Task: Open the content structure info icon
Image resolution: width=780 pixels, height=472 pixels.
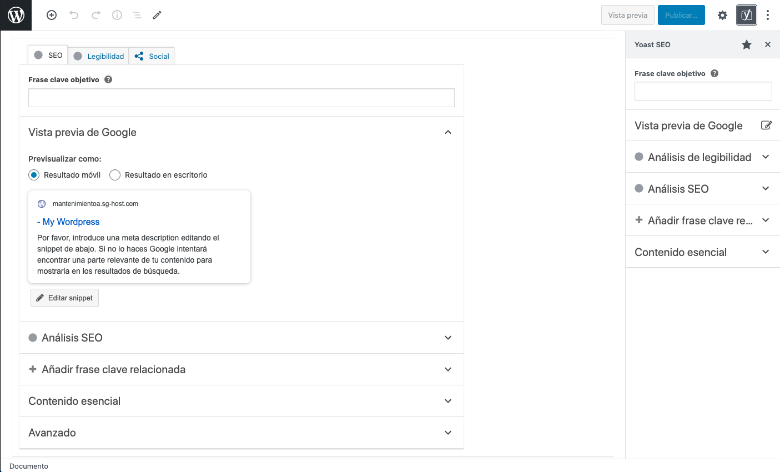Action: (117, 15)
